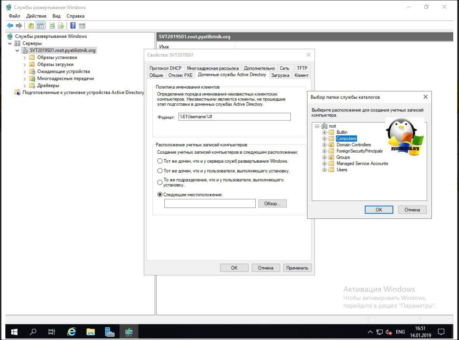Click the Формат naming policy input field
This screenshot has height=340, width=459.
234,117
